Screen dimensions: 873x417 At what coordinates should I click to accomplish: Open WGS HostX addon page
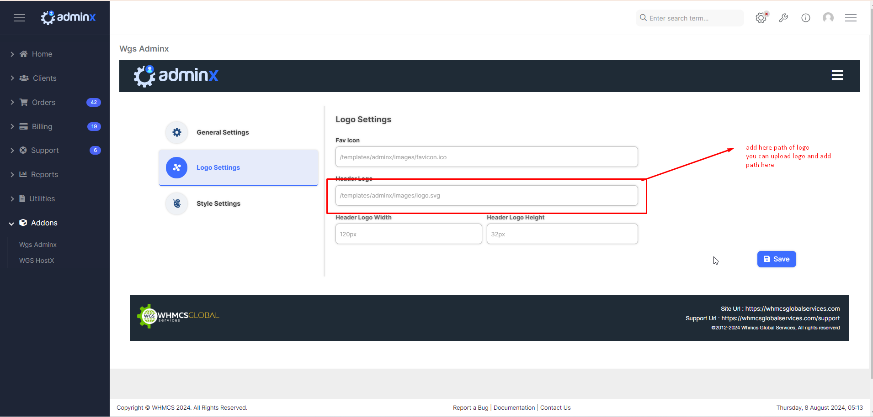tap(37, 261)
